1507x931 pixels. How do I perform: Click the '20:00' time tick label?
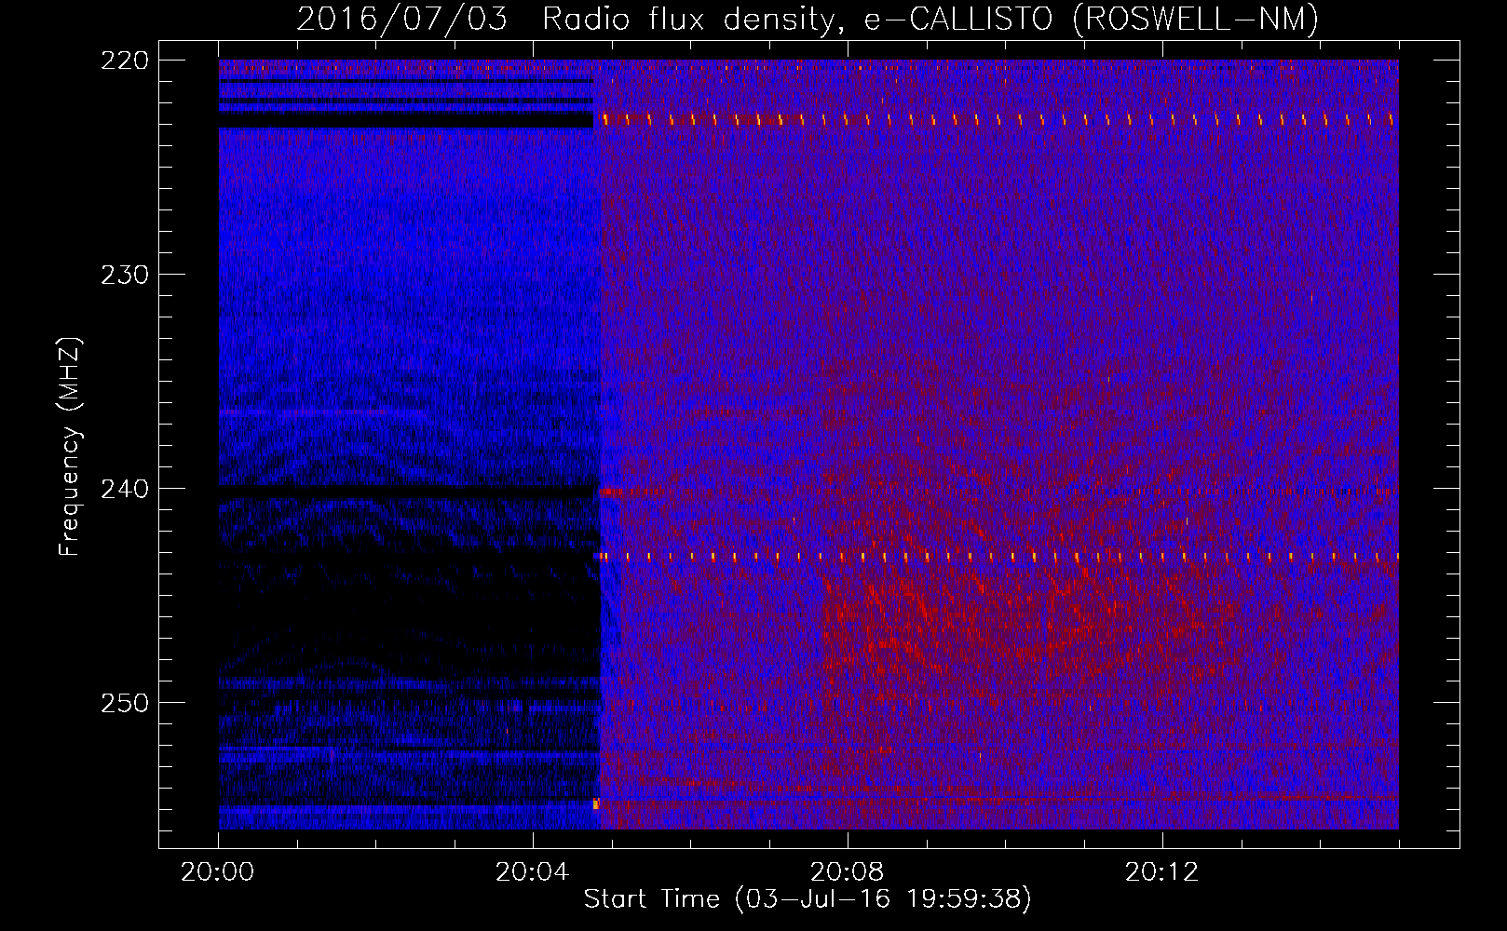[x=218, y=872]
